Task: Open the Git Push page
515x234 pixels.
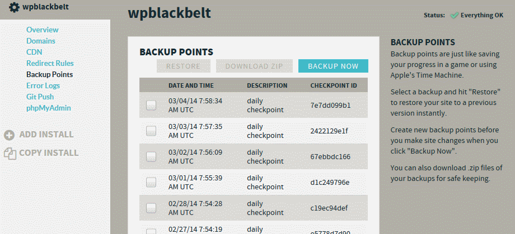Action: [40, 97]
